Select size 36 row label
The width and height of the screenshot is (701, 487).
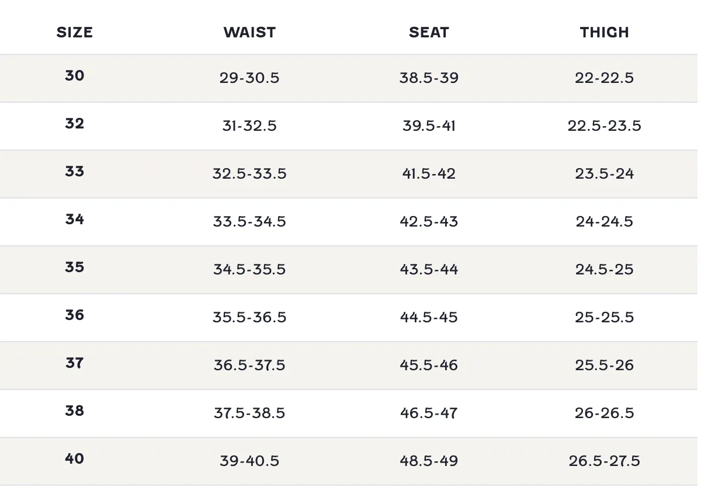[x=74, y=315]
